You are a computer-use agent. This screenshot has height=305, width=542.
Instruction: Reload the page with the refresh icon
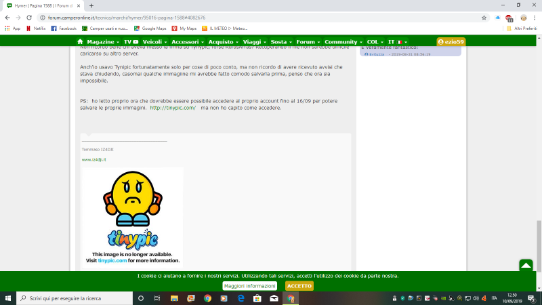[29, 18]
